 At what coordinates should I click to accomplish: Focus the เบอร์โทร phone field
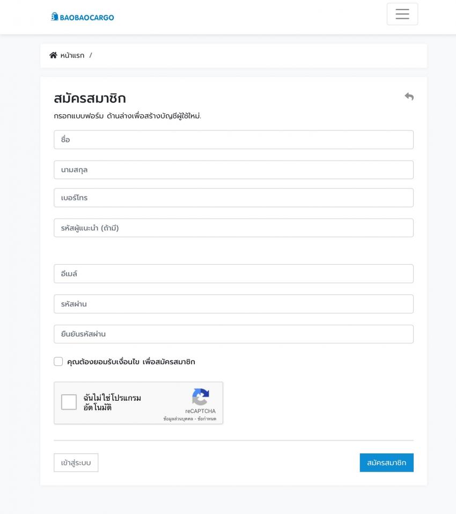[x=234, y=198]
